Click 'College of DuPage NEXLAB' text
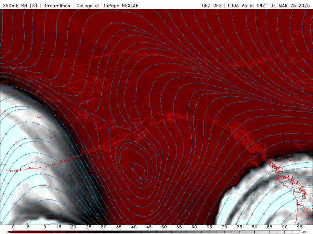 [x=107, y=5]
